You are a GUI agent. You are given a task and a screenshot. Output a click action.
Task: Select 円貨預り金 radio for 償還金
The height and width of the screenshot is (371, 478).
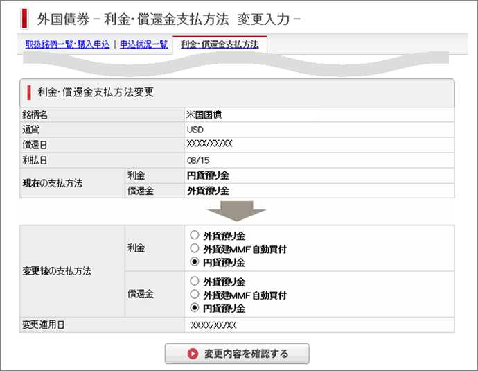[x=195, y=308]
